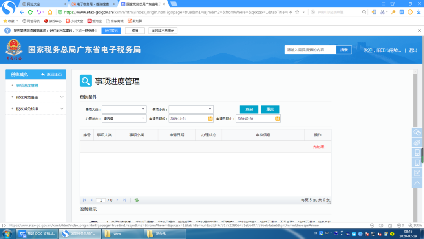
Task: Click the 此网站不再提示 button
Action: tap(163, 31)
